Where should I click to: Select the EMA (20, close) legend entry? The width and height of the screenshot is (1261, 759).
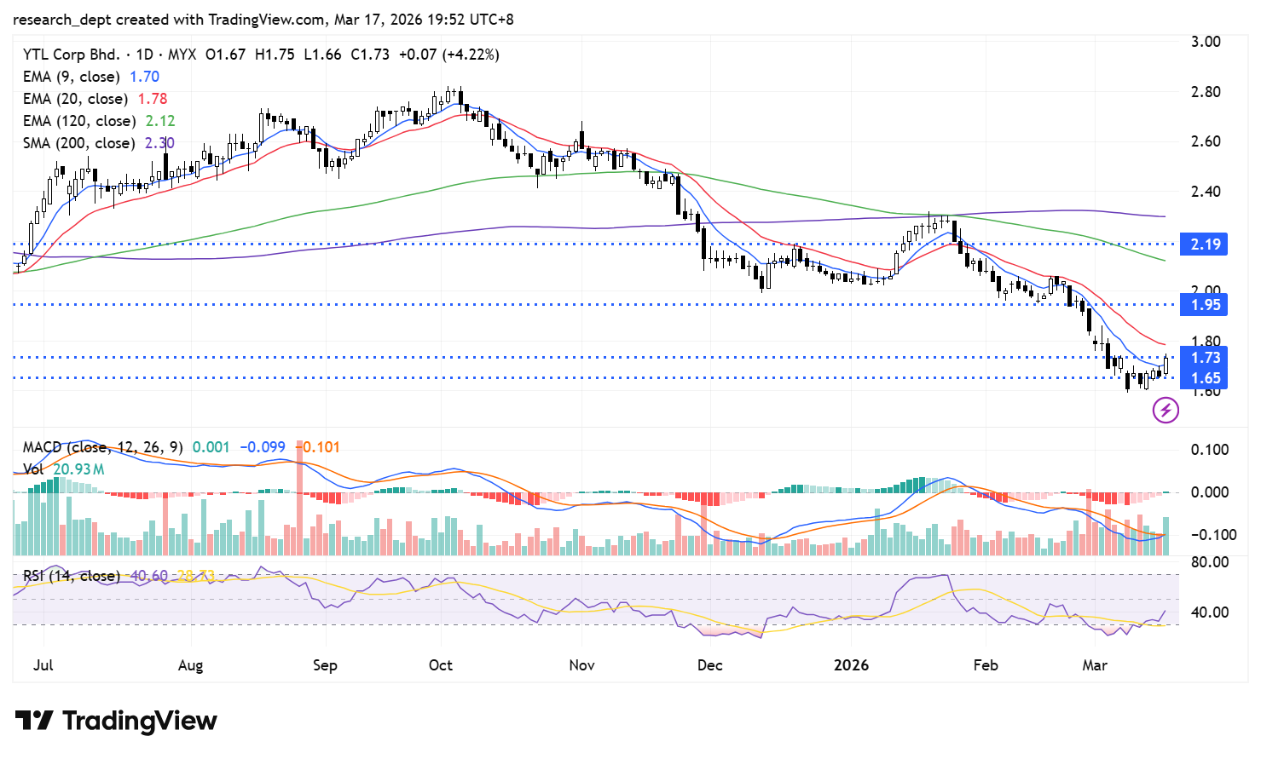pos(76,99)
